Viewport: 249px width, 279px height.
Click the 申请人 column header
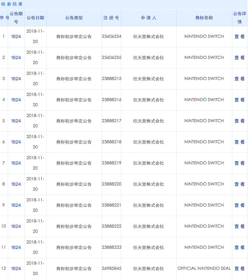[x=149, y=18]
